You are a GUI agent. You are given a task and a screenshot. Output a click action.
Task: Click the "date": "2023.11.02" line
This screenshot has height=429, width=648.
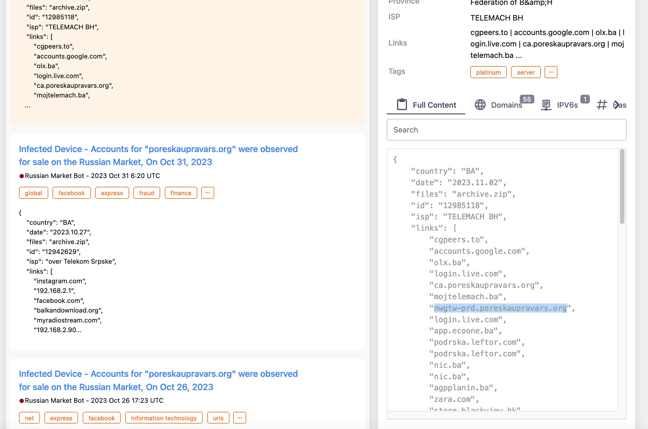pos(459,183)
